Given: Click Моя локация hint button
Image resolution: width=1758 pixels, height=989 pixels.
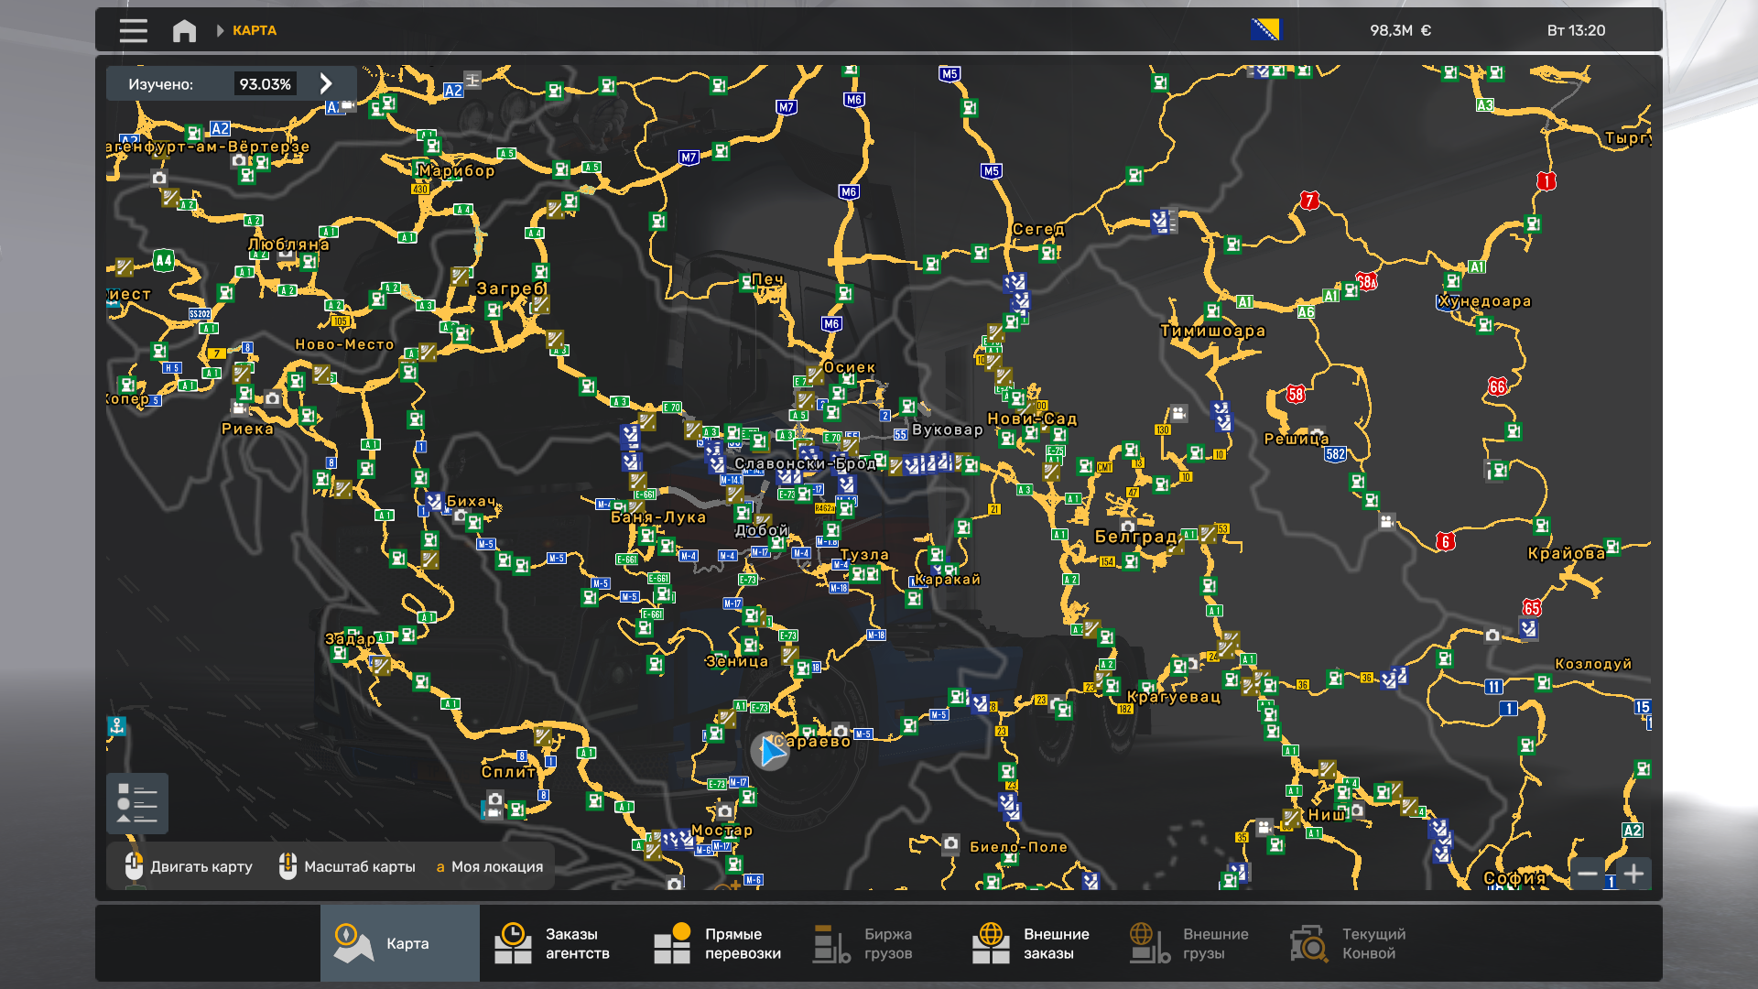Looking at the screenshot, I should click(x=490, y=866).
